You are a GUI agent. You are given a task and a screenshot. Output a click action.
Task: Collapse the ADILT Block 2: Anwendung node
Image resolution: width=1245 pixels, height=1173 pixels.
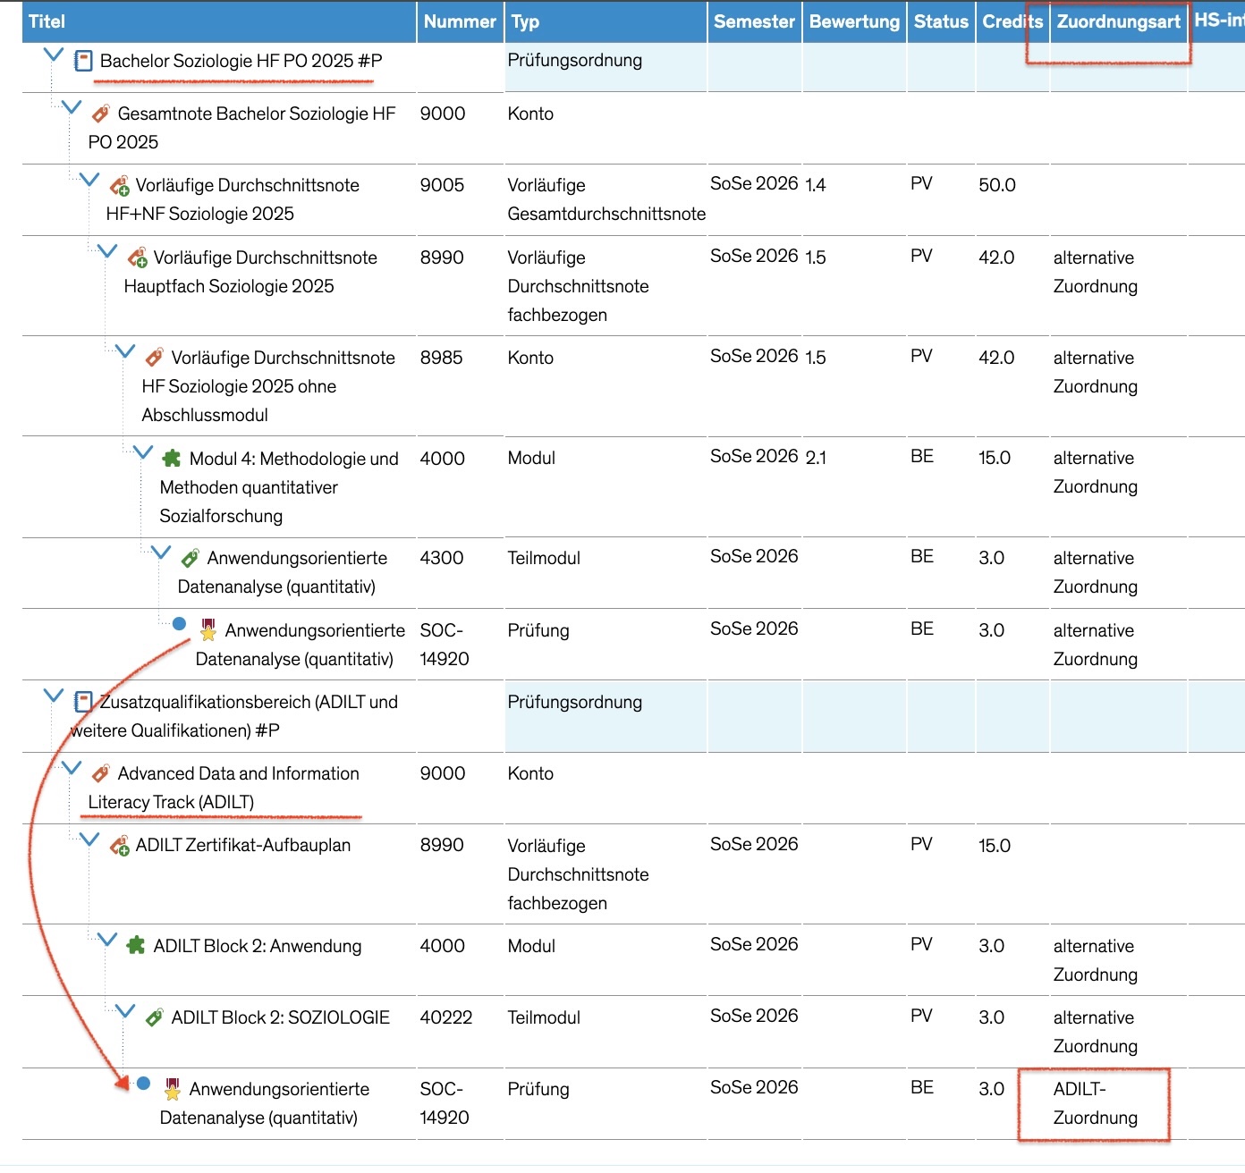click(x=107, y=939)
